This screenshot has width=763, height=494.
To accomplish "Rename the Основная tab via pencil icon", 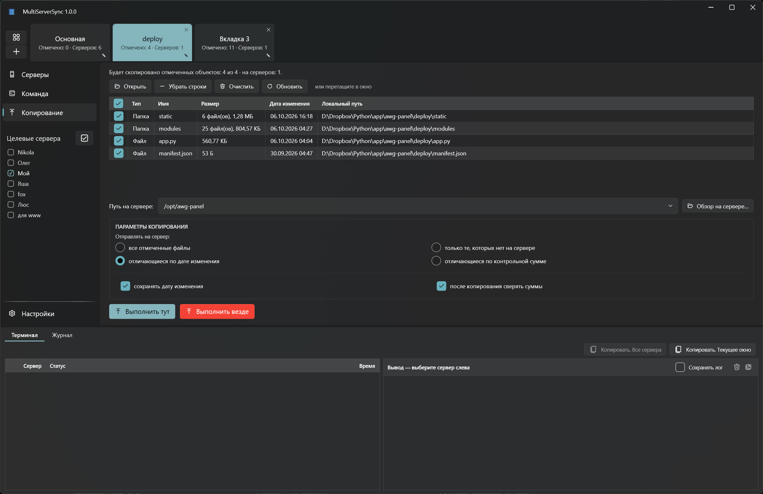I will coord(104,55).
